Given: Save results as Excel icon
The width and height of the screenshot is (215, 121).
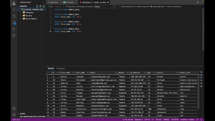Looking at the screenshot, I should click(201, 75).
